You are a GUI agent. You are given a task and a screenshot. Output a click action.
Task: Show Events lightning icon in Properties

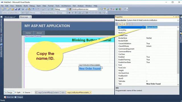coord(127,24)
